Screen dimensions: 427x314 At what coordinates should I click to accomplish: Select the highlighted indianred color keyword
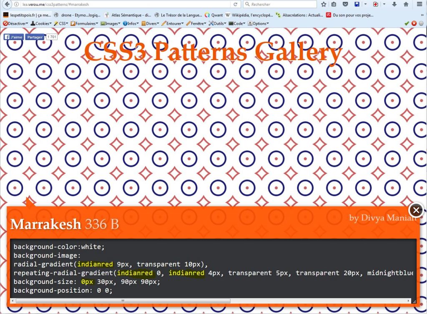coord(95,264)
